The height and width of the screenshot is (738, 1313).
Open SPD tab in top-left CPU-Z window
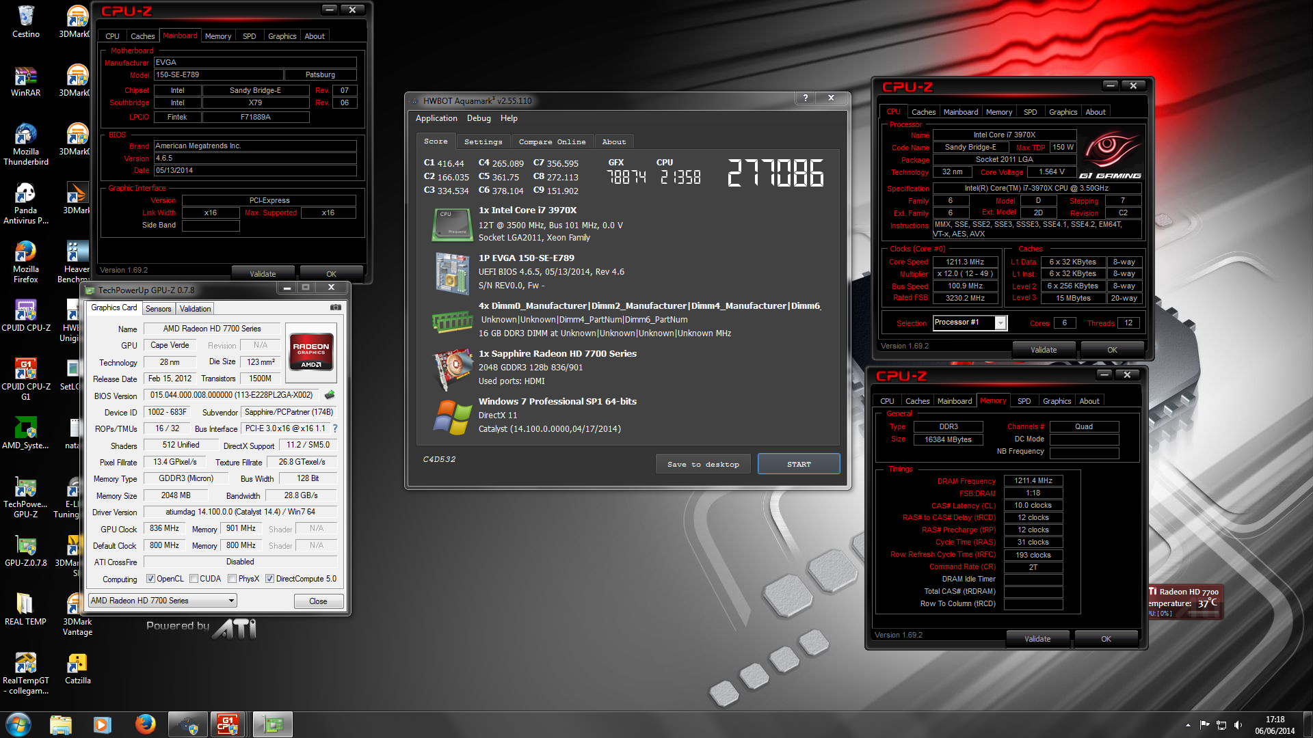[250, 36]
